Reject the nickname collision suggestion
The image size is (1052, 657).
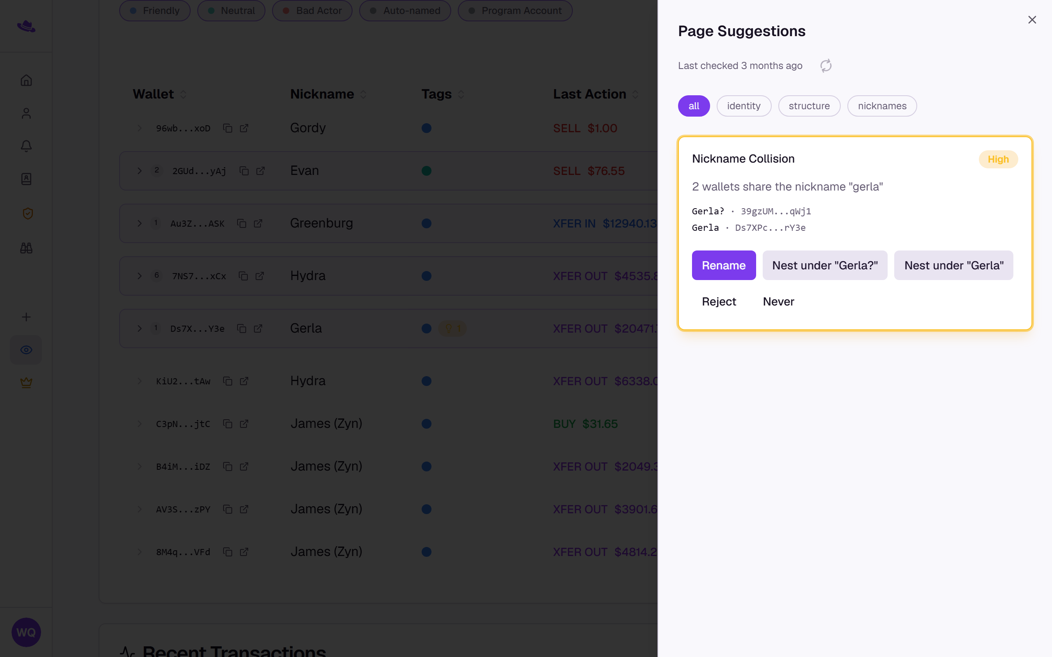[719, 301]
